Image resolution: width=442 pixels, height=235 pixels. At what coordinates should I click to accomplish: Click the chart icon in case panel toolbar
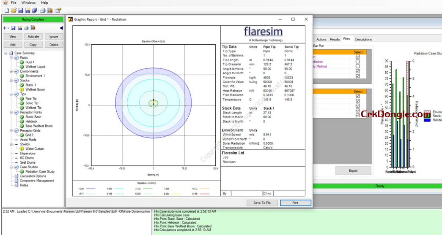click(x=33, y=28)
